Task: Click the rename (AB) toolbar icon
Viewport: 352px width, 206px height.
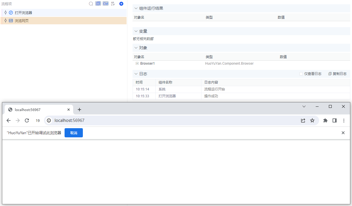Action: coord(113,3)
